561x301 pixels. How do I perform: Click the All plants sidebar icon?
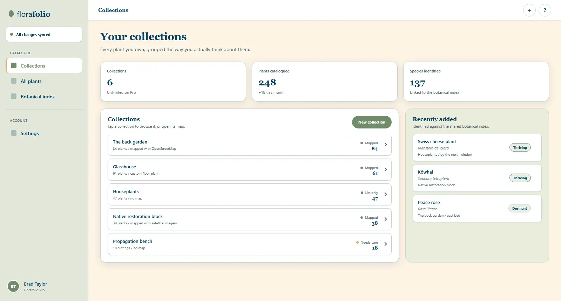pyautogui.click(x=14, y=81)
